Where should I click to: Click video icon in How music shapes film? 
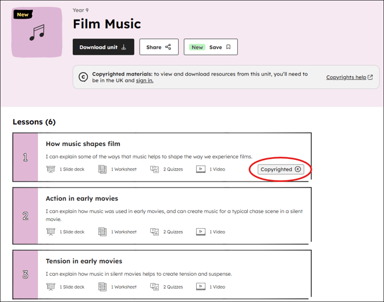tap(201, 169)
